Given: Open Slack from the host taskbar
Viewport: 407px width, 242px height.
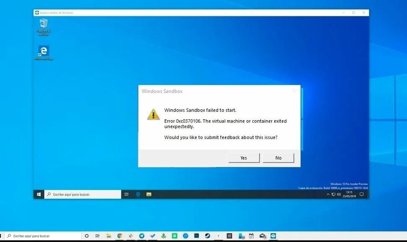Looking at the screenshot, I should click(130, 236).
